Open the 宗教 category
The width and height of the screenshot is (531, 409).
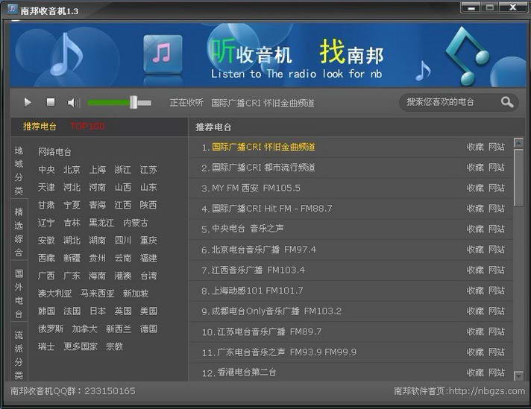coord(114,346)
